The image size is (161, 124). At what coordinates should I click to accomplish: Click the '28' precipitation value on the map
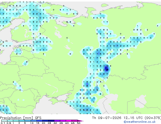pos(107,70)
